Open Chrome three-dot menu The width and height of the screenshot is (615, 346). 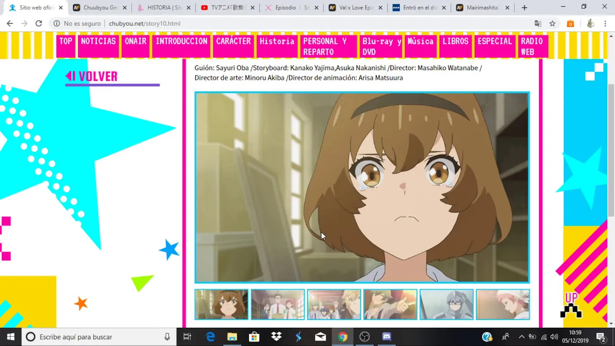click(605, 24)
